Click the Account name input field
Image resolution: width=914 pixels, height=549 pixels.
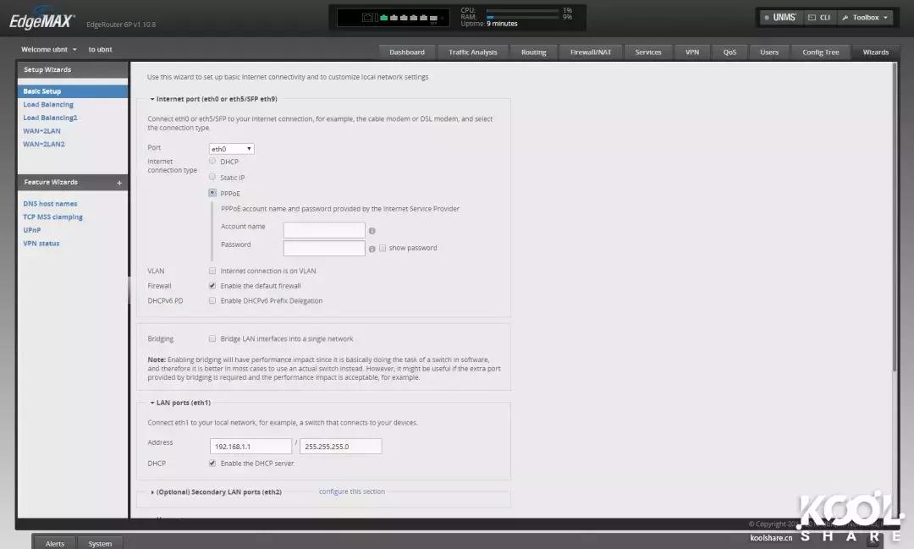[324, 230]
